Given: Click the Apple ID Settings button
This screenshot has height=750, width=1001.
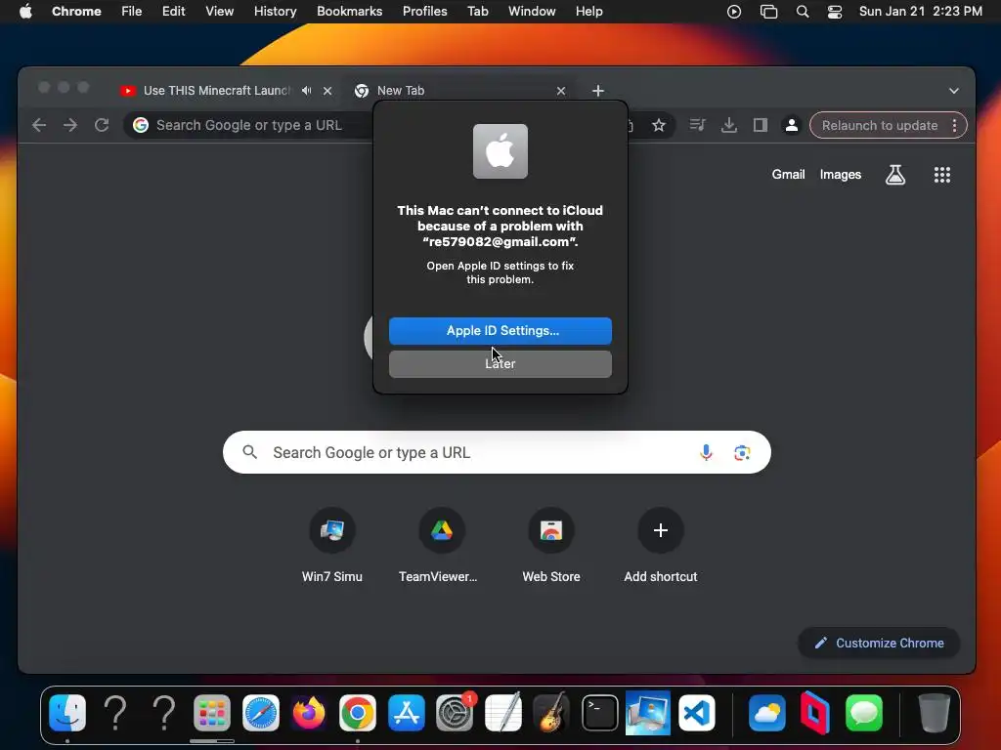Looking at the screenshot, I should (x=500, y=330).
